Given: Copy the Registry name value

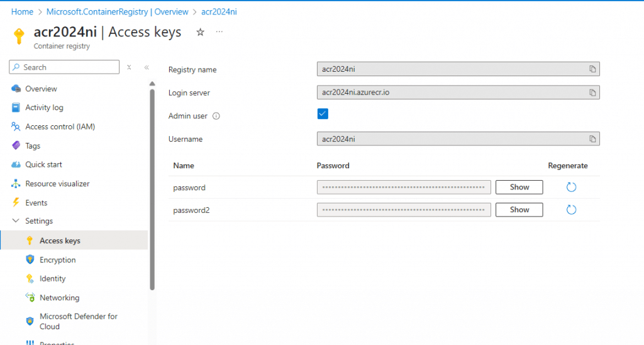Looking at the screenshot, I should click(x=592, y=69).
